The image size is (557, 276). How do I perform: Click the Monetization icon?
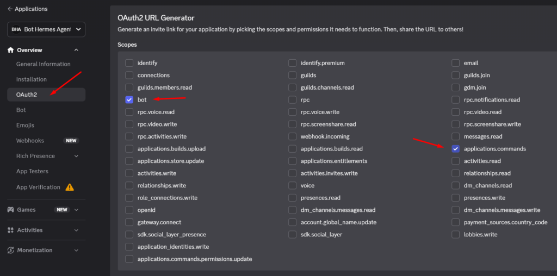[x=11, y=250]
